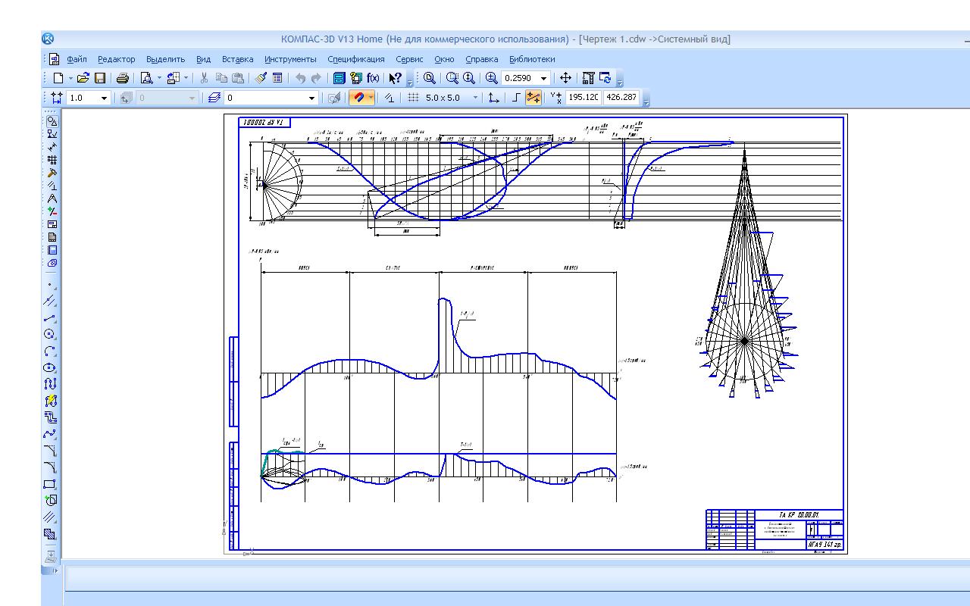This screenshot has width=970, height=606.
Task: Cut the selected objects
Action: tap(204, 78)
